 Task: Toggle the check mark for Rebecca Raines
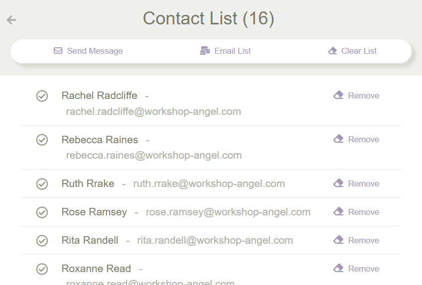point(42,140)
